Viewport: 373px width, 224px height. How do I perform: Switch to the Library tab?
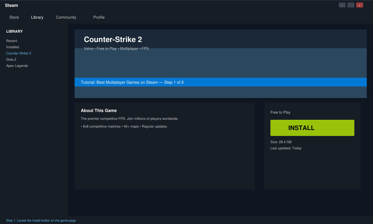(x=37, y=17)
